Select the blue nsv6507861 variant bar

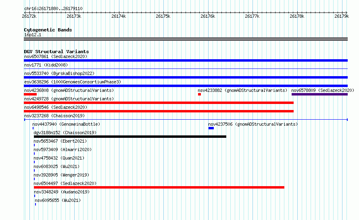(186, 60)
